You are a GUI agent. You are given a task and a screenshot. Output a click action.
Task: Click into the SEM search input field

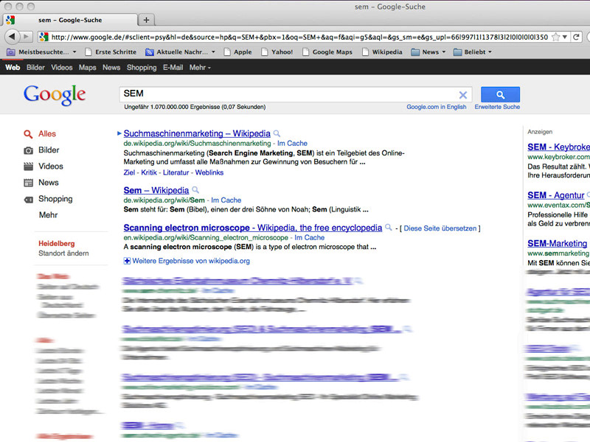coord(288,94)
